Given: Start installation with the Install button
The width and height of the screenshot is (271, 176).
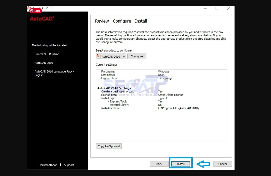Looking at the screenshot, I should [181, 163].
